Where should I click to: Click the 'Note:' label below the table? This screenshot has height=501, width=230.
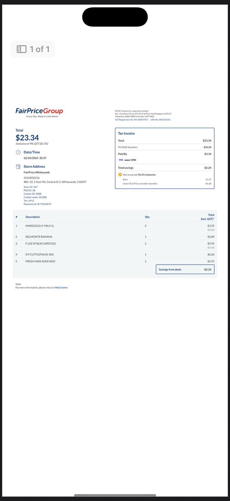(18, 284)
